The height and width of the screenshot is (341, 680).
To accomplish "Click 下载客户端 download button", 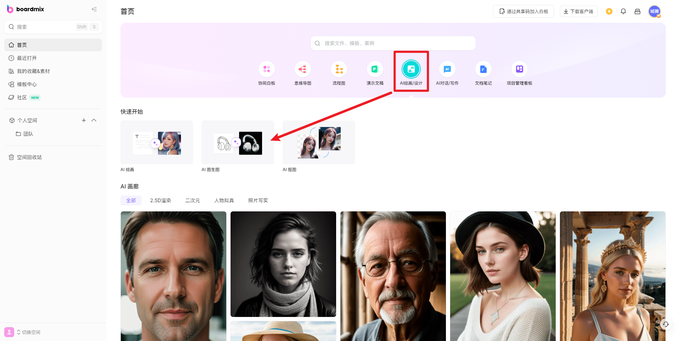I will [x=579, y=11].
